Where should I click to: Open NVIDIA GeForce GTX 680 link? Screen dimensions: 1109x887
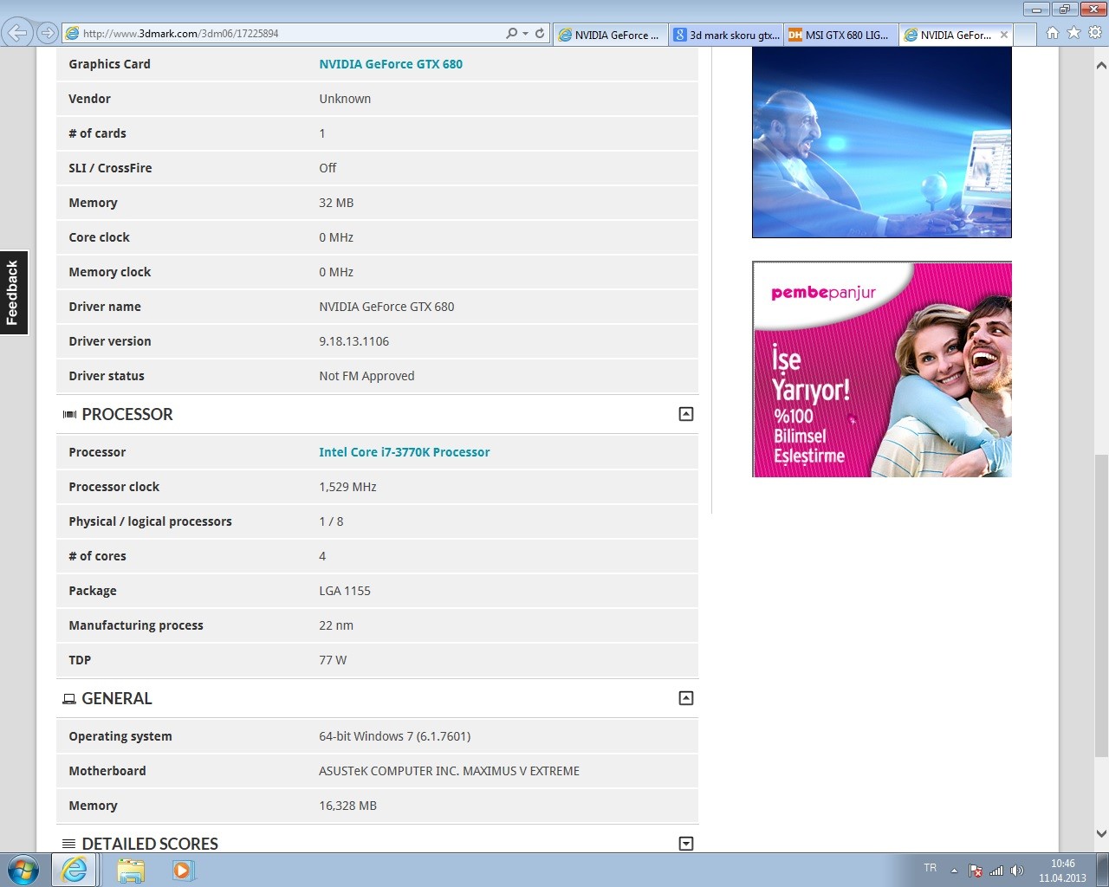tap(391, 64)
